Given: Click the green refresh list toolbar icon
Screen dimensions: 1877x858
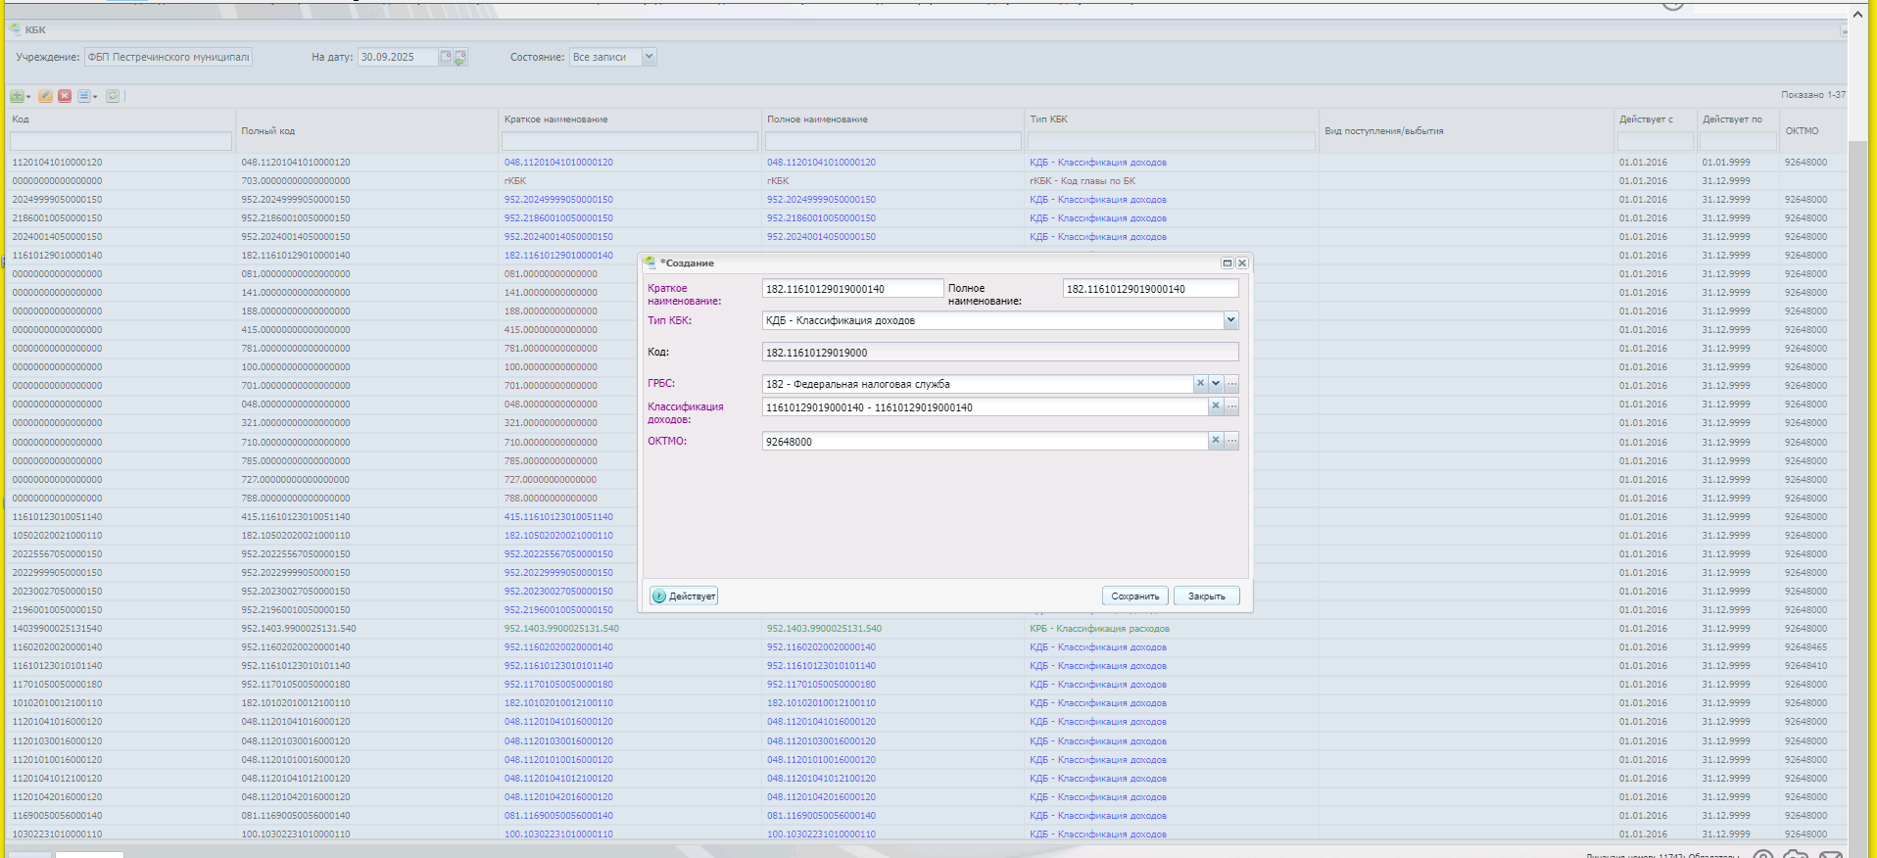Looking at the screenshot, I should click(x=113, y=96).
